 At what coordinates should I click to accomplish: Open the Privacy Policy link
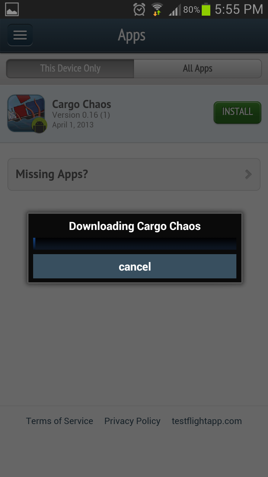point(132,421)
